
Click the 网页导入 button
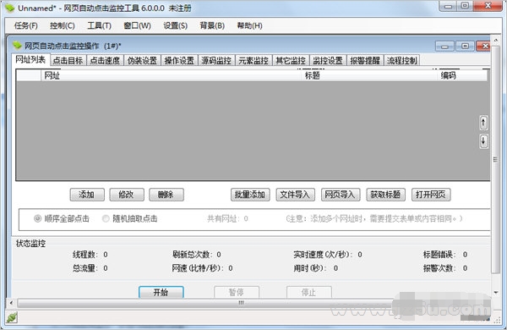click(x=341, y=195)
